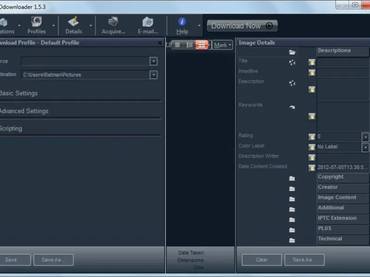Expand the Image Content section folder
The width and height of the screenshot is (370, 277).
pos(292,199)
